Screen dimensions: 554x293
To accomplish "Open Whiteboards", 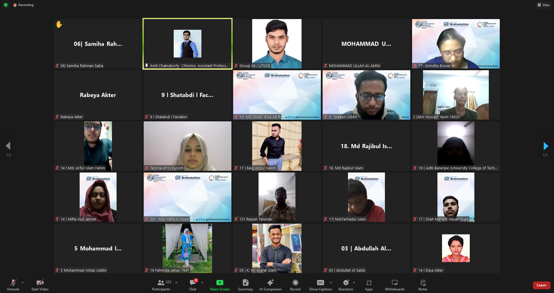I will [394, 285].
